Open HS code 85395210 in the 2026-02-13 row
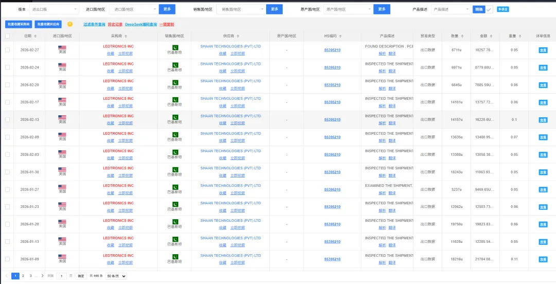This screenshot has height=284, width=556. [332, 119]
